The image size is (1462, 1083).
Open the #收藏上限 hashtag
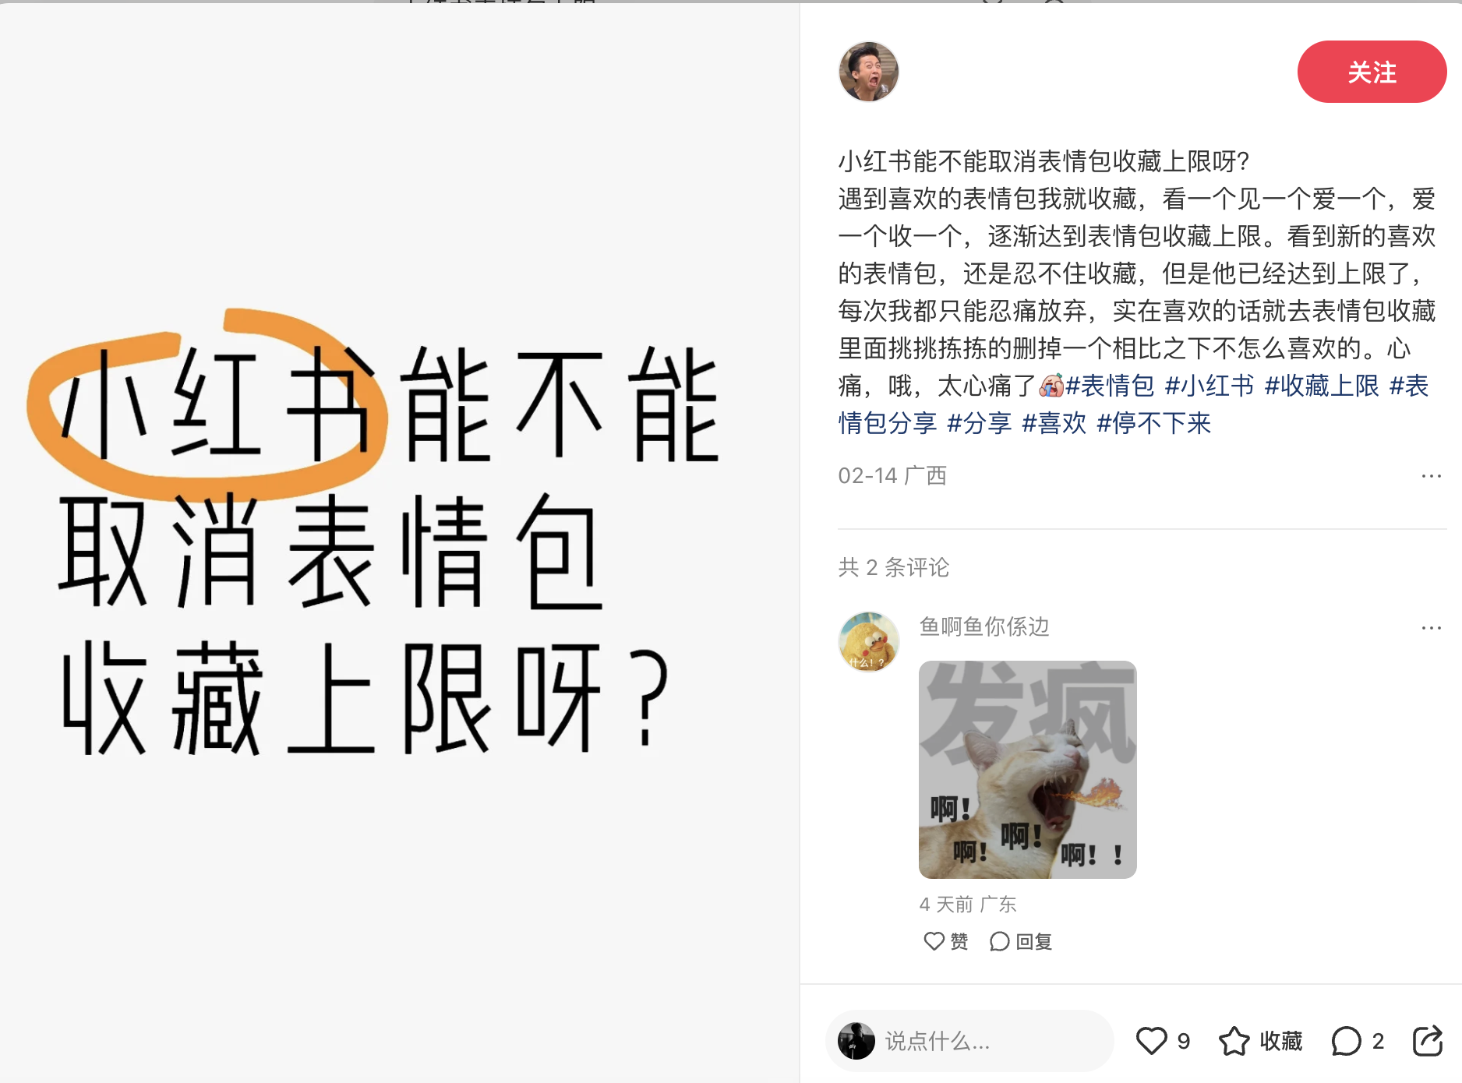coord(1322,386)
